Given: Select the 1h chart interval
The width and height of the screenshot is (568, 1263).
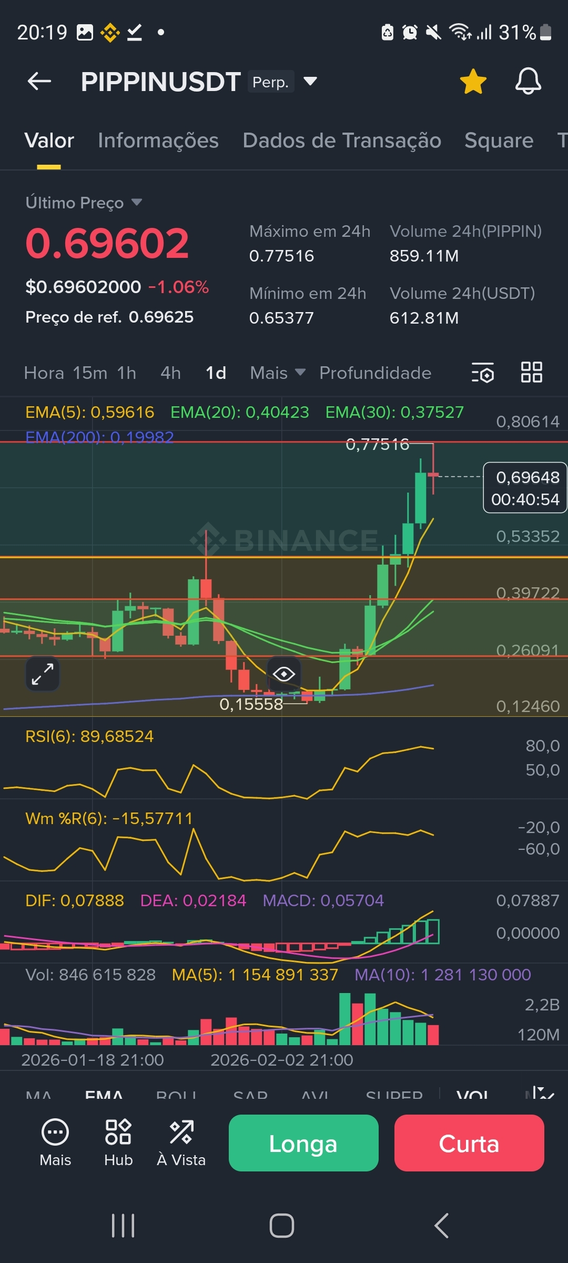Looking at the screenshot, I should click(x=127, y=373).
